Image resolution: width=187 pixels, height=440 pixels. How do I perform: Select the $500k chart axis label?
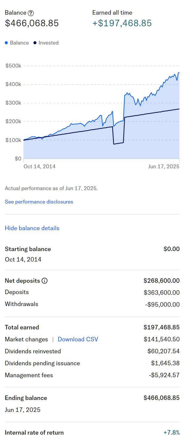point(13,66)
